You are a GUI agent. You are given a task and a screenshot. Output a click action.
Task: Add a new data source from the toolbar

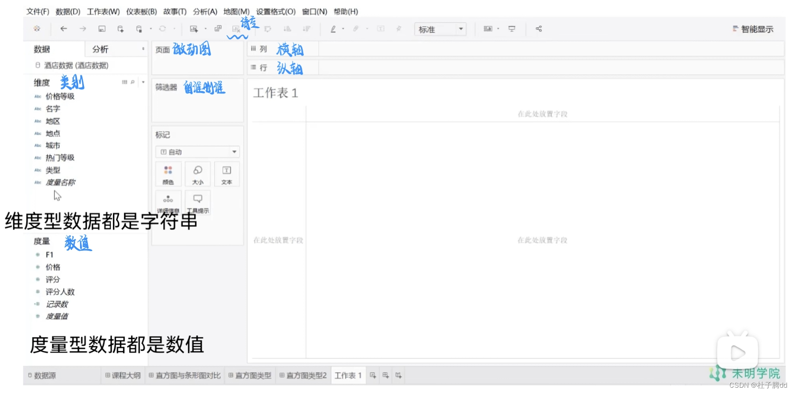pyautogui.click(x=120, y=29)
